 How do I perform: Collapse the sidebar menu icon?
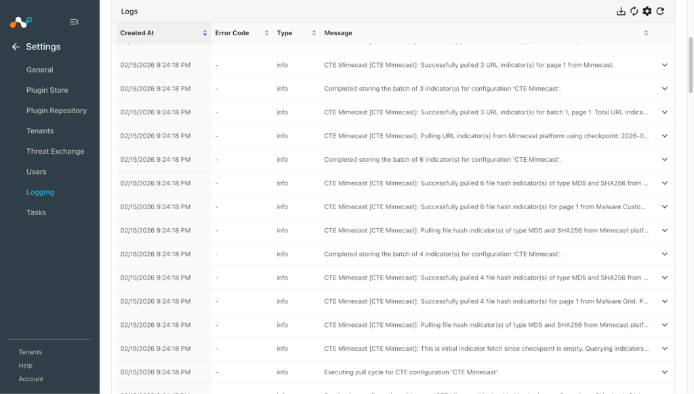click(x=74, y=22)
